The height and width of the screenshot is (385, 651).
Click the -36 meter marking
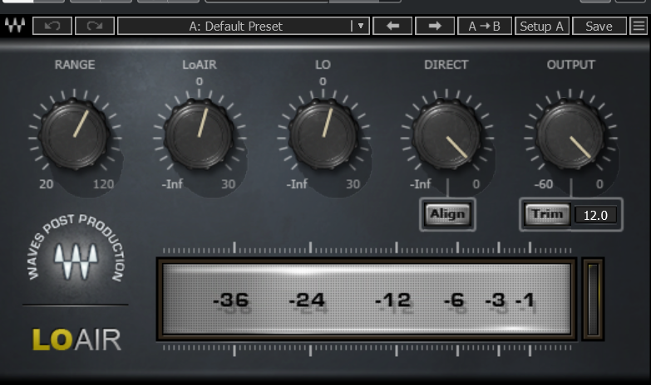tap(231, 300)
